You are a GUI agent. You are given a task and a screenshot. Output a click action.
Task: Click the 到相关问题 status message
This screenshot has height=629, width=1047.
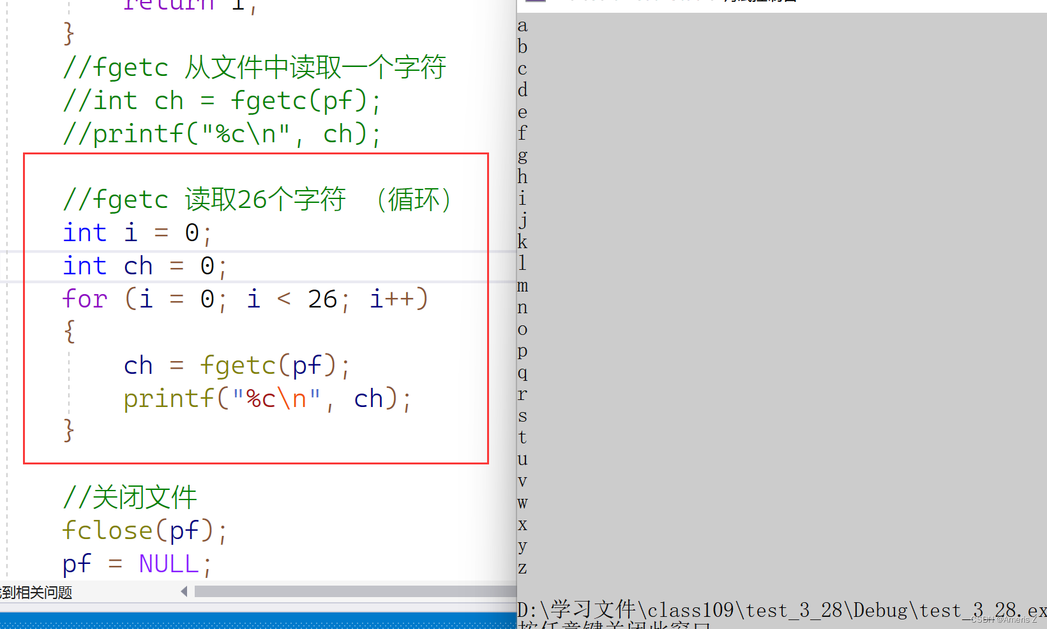(x=36, y=592)
